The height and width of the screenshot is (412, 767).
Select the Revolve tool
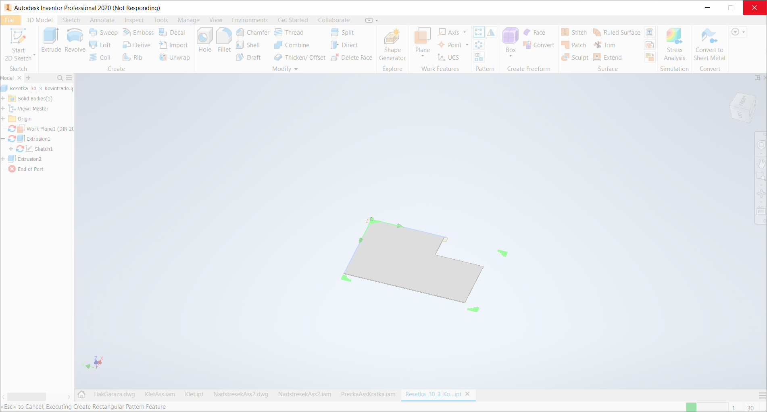tap(74, 40)
